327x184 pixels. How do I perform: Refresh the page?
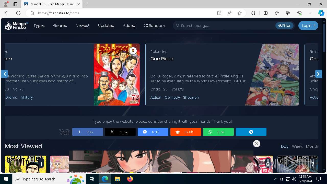[x=18, y=13]
